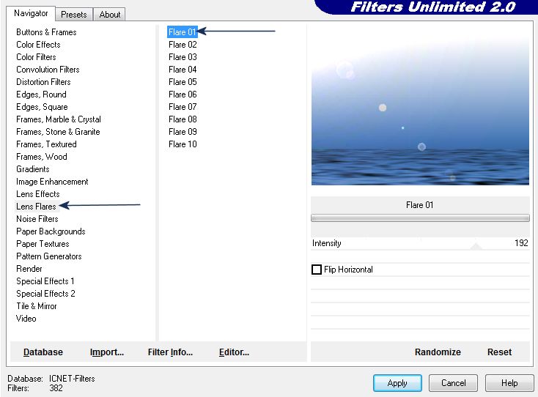Viewport: 538px width, 397px height.
Task: Open the Gradients category
Action: click(32, 169)
